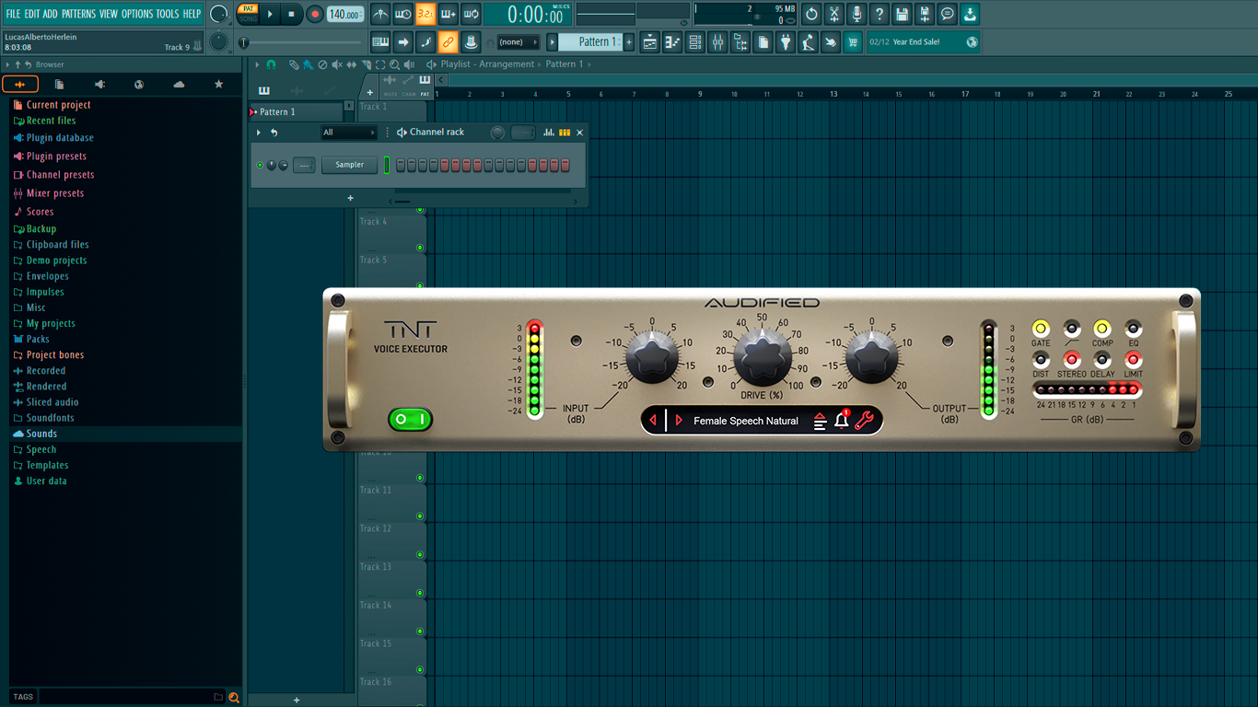
Task: Click the browser TAGS search field
Action: click(125, 697)
